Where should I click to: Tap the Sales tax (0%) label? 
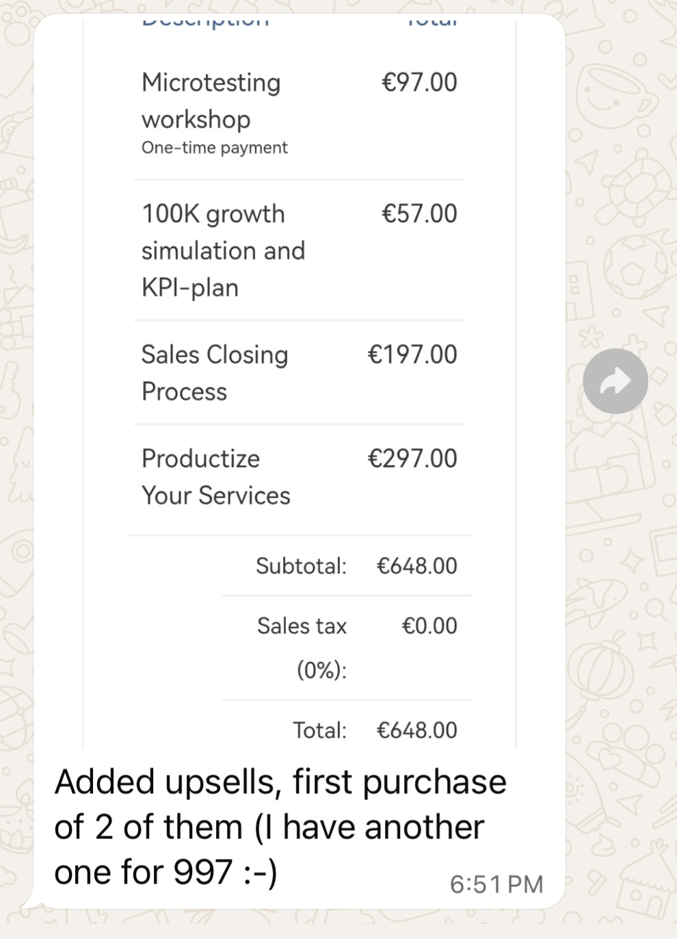click(302, 646)
